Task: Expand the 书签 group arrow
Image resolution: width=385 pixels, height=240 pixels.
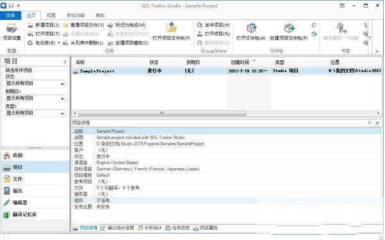Action: (370, 37)
